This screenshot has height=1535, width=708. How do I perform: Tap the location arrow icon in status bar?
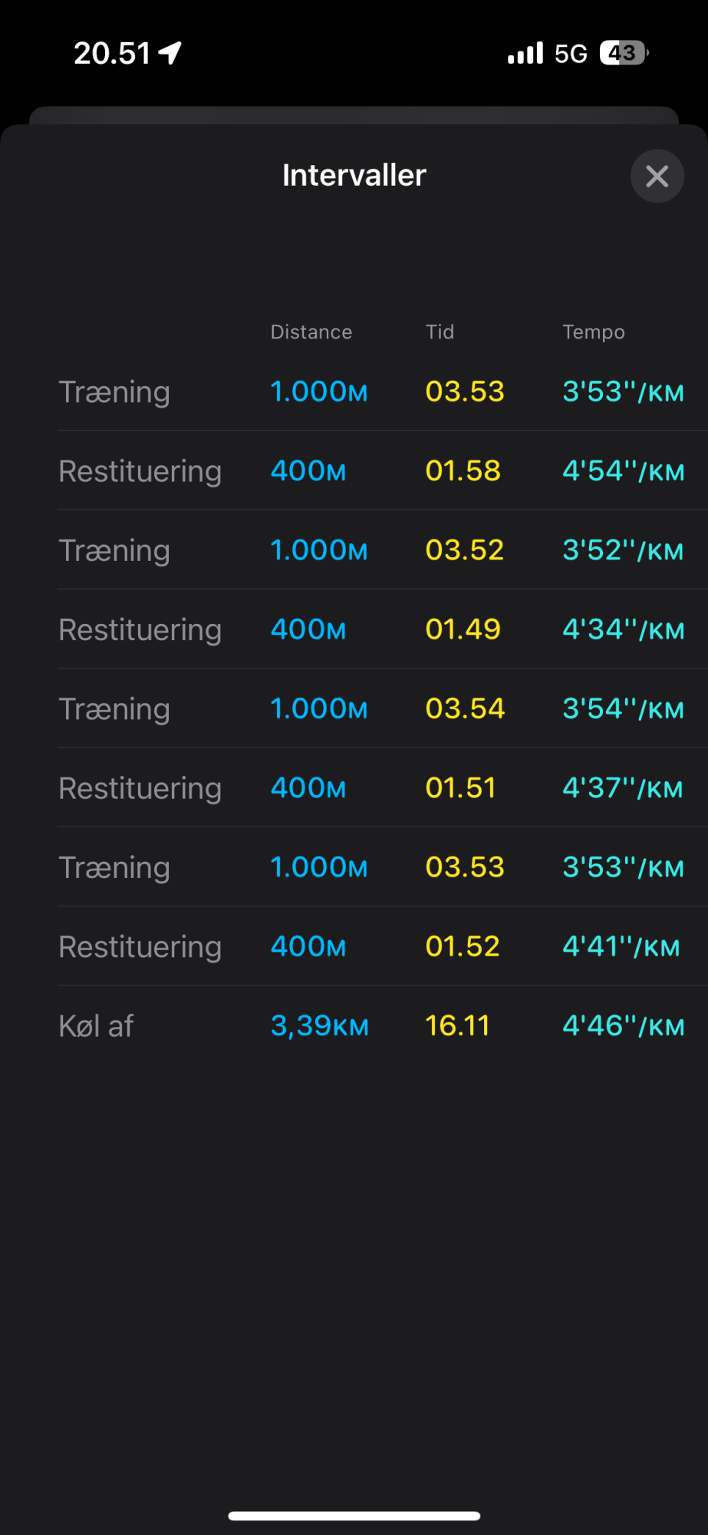click(x=170, y=53)
